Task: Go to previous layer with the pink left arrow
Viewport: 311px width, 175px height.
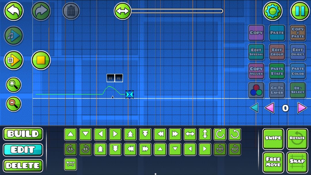Action: 270,108
